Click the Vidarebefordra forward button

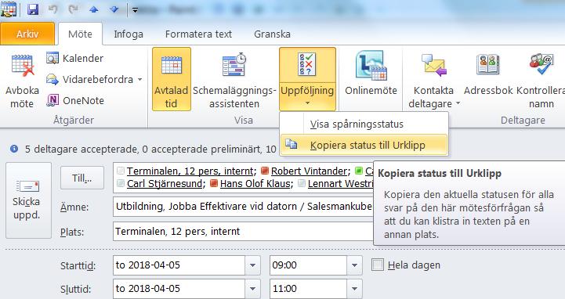click(x=90, y=80)
